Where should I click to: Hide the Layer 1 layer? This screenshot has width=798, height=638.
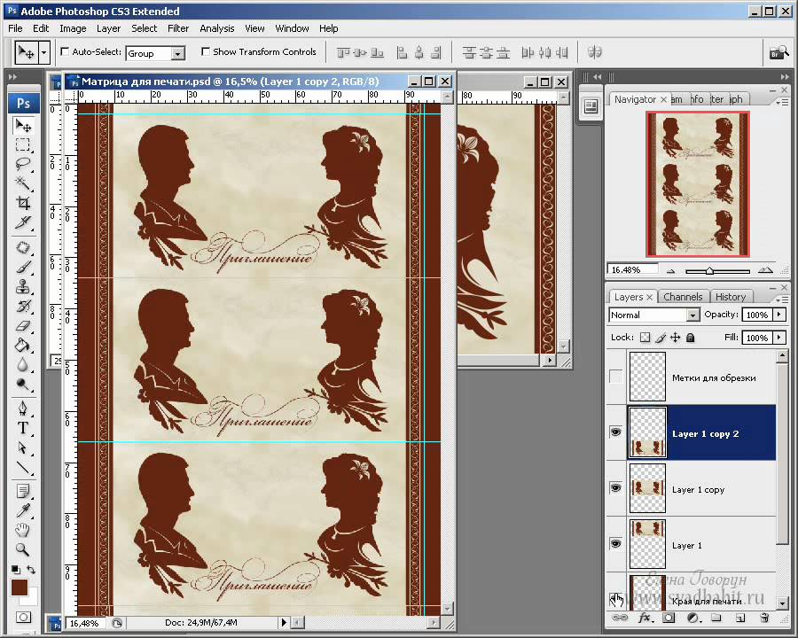pyautogui.click(x=616, y=544)
